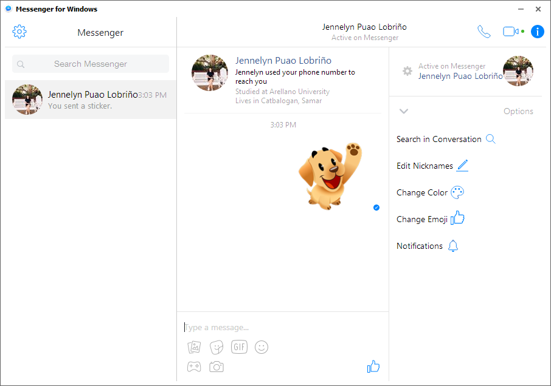Screen dimensions: 551x386
Task: Open the GIF picker
Action: [x=239, y=347]
